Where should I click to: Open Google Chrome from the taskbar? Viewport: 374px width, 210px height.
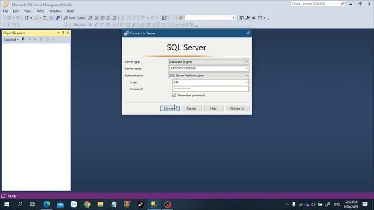[87, 204]
